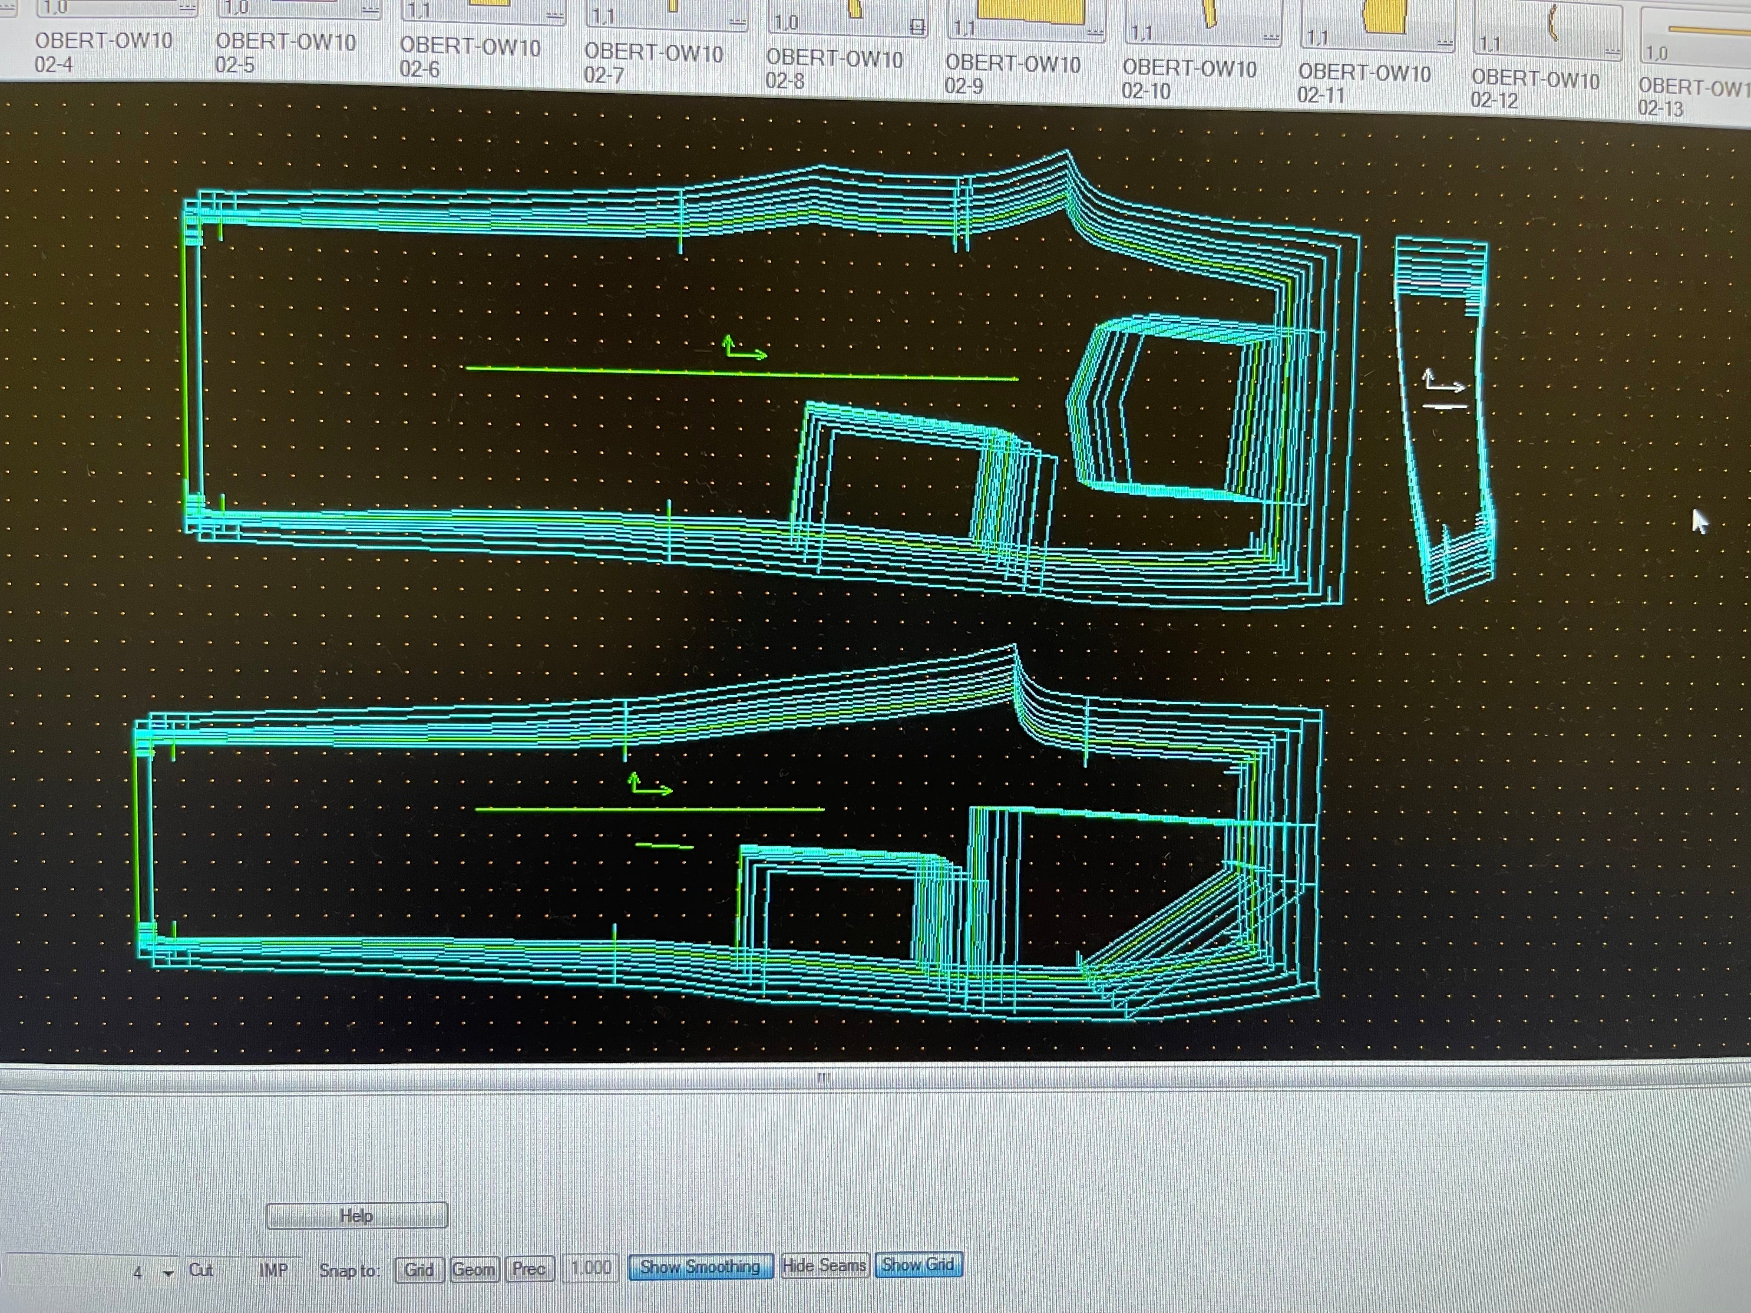
Task: Click the 1.000 precision value field
Action: (x=591, y=1268)
